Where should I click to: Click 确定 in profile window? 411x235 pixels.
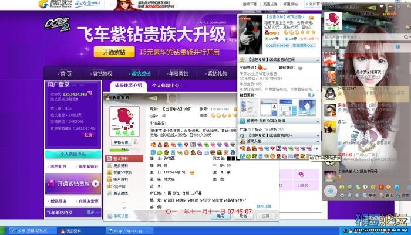coord(221,216)
